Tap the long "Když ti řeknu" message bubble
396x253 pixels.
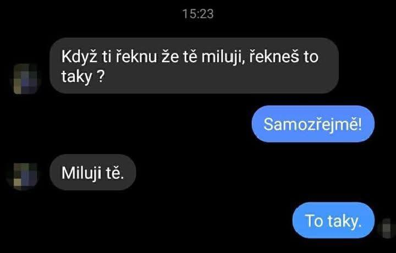point(194,65)
